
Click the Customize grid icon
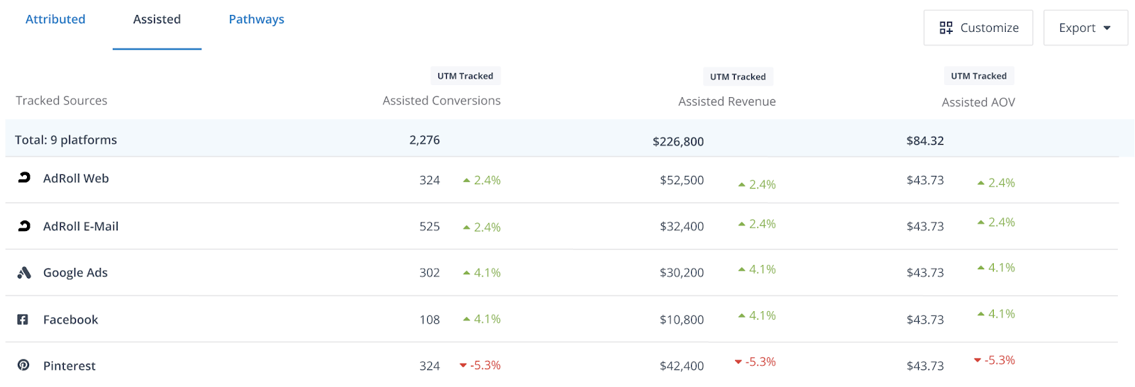[x=946, y=28]
